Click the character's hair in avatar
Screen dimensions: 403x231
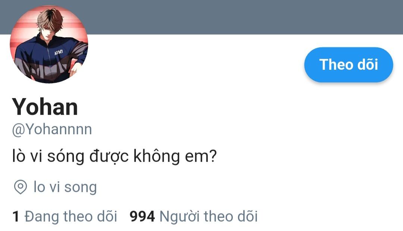coord(50,19)
